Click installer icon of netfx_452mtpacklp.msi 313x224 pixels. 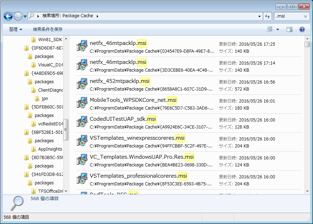tap(82, 84)
